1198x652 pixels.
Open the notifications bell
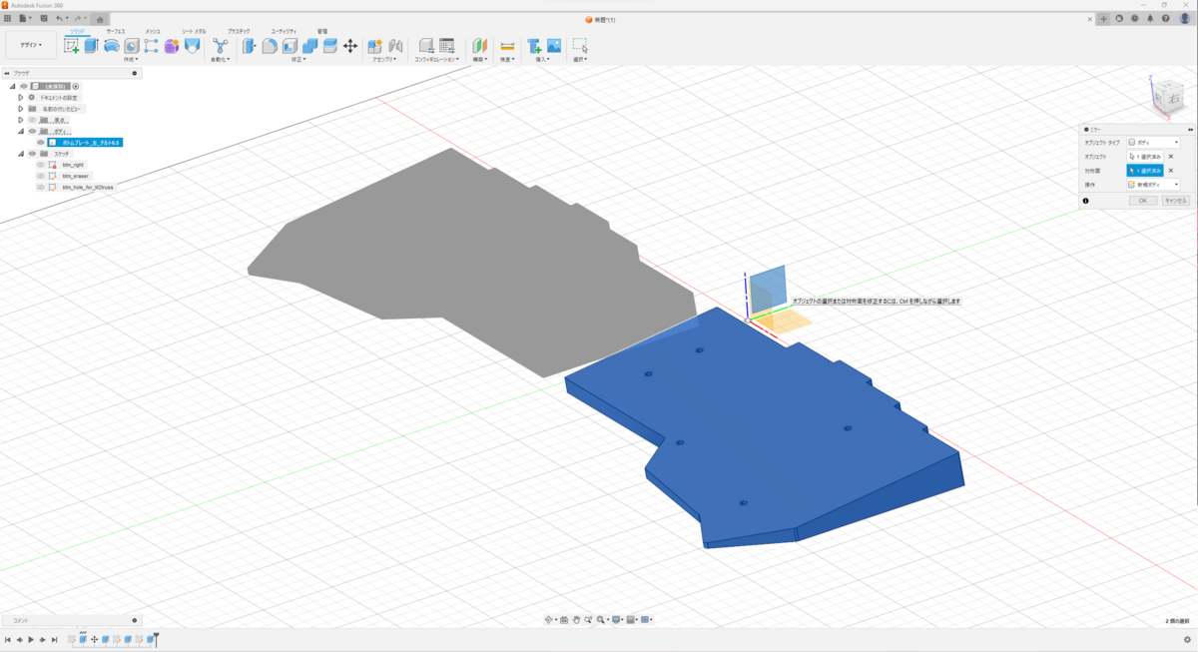[1150, 18]
